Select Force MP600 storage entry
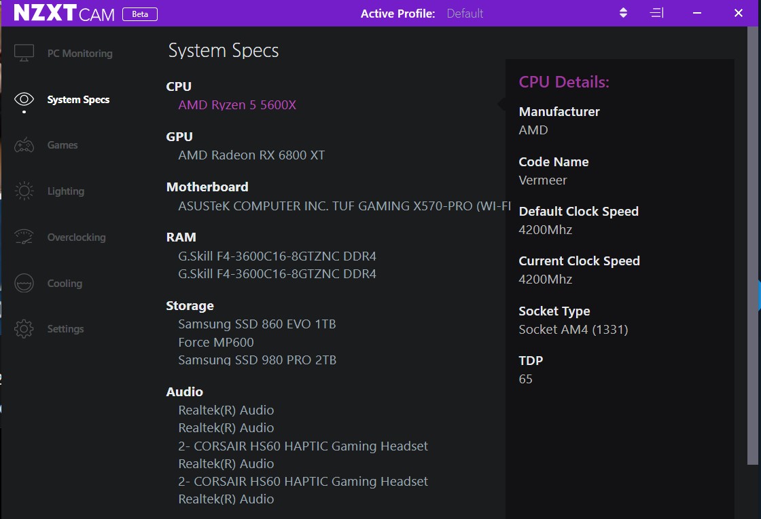The height and width of the screenshot is (519, 761). (216, 342)
